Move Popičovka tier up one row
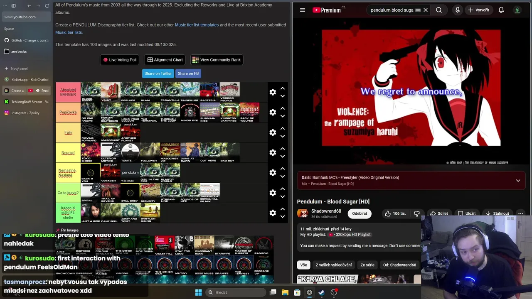532x299 pixels. tap(283, 108)
